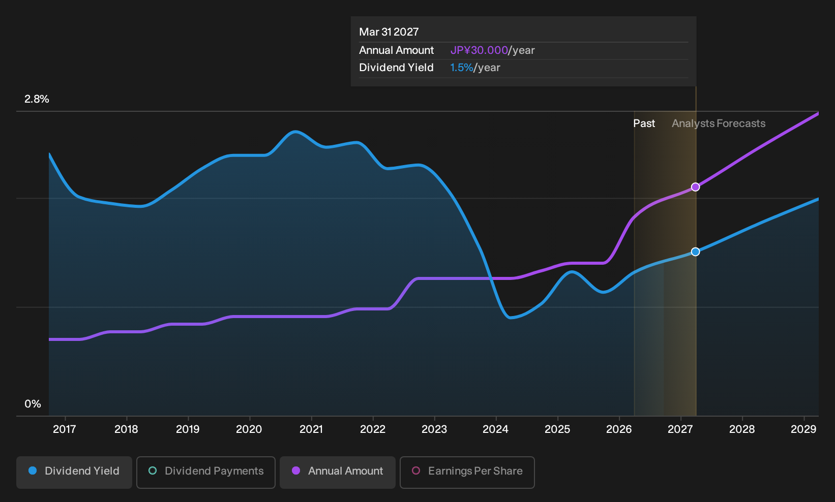
Task: Click the Analysts Forecasts label
Action: (x=719, y=123)
